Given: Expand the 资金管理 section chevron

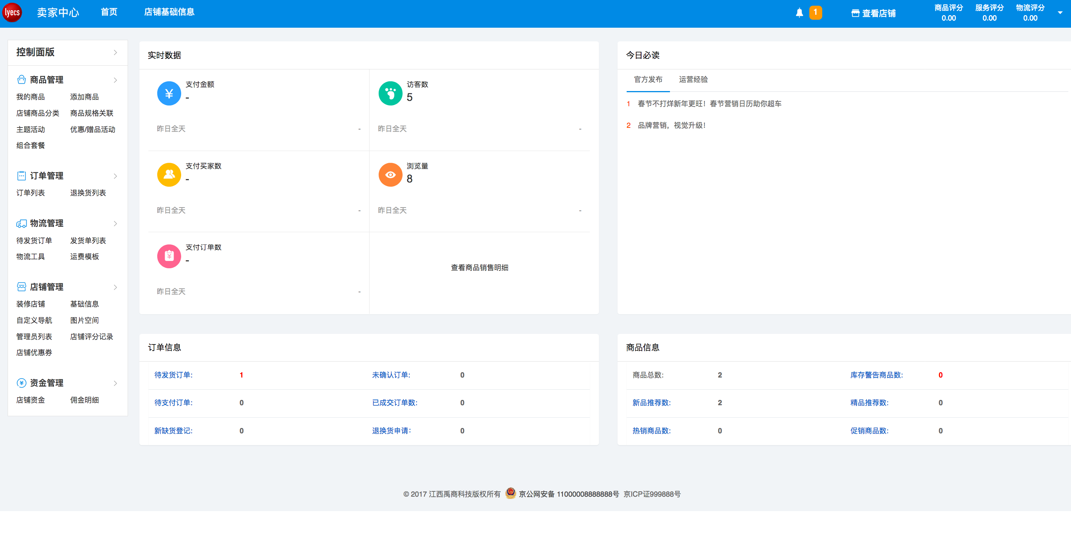Looking at the screenshot, I should coord(115,383).
